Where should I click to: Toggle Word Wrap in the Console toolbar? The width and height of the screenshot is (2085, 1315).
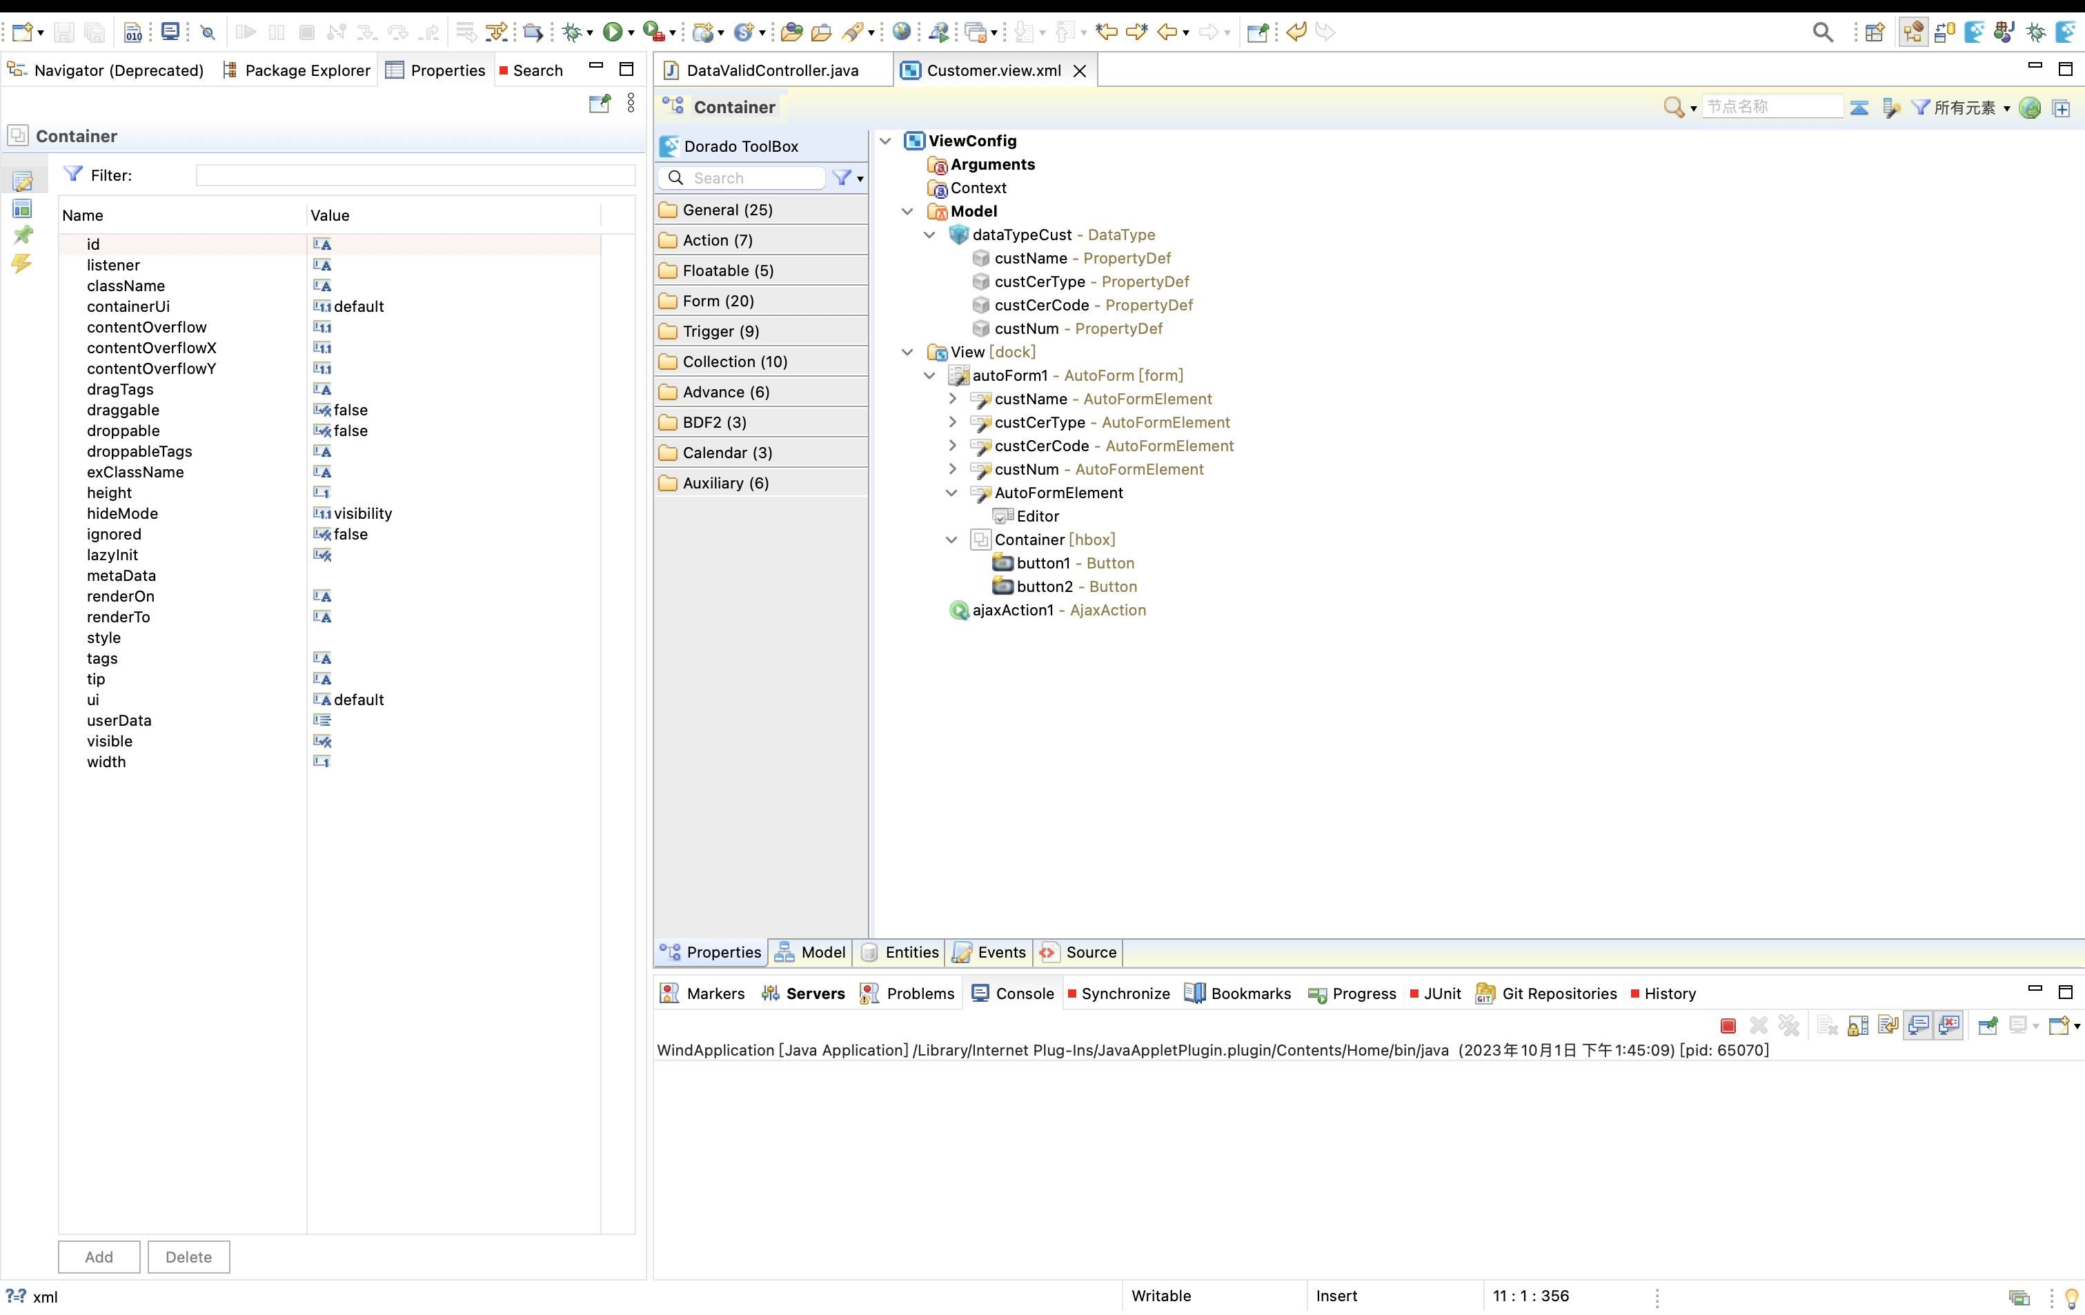tap(1888, 1026)
